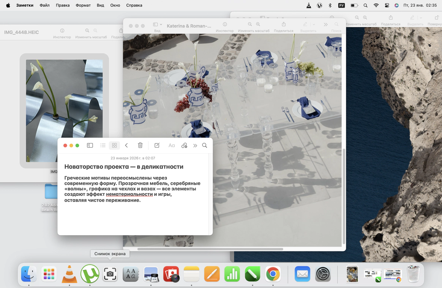Create a new note with compose icon
This screenshot has height=288, width=442.
(x=157, y=145)
